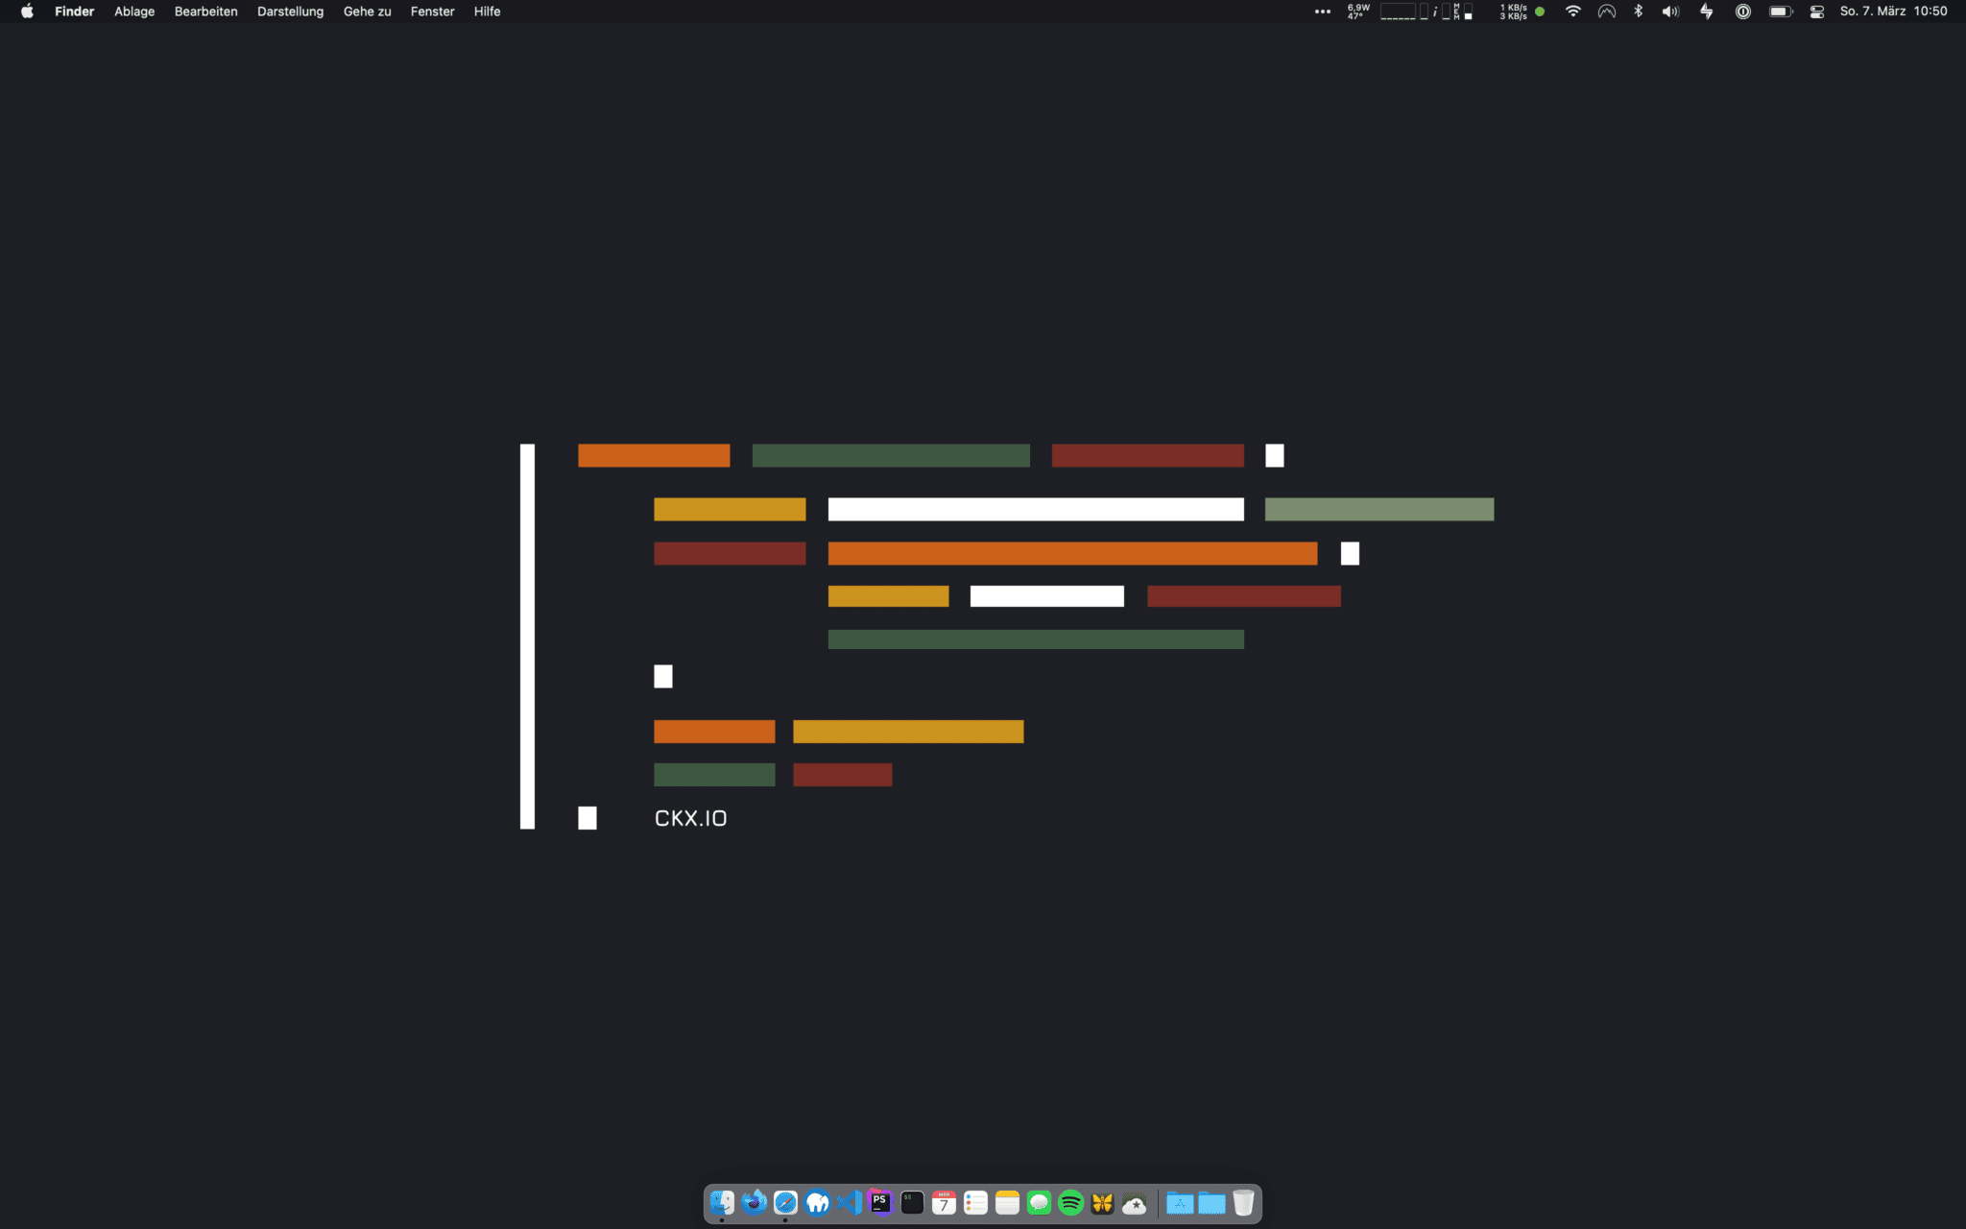Open Control Center toggles icon
The width and height of the screenshot is (1966, 1229).
click(1817, 12)
